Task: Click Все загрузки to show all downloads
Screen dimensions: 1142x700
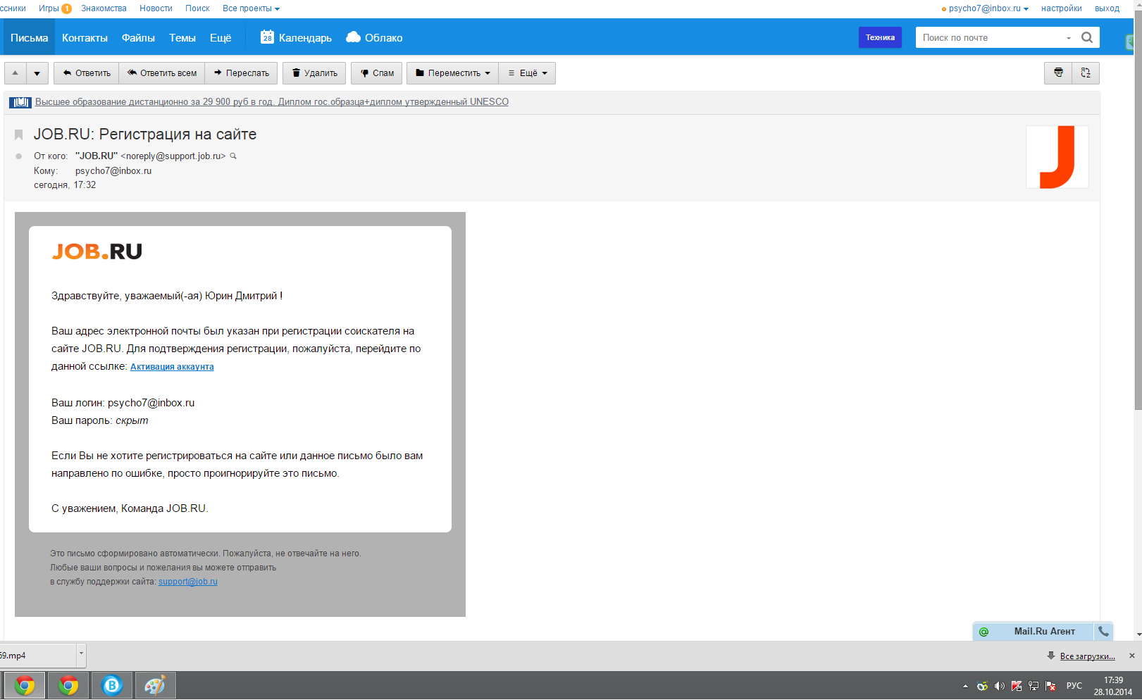Action: pos(1087,656)
